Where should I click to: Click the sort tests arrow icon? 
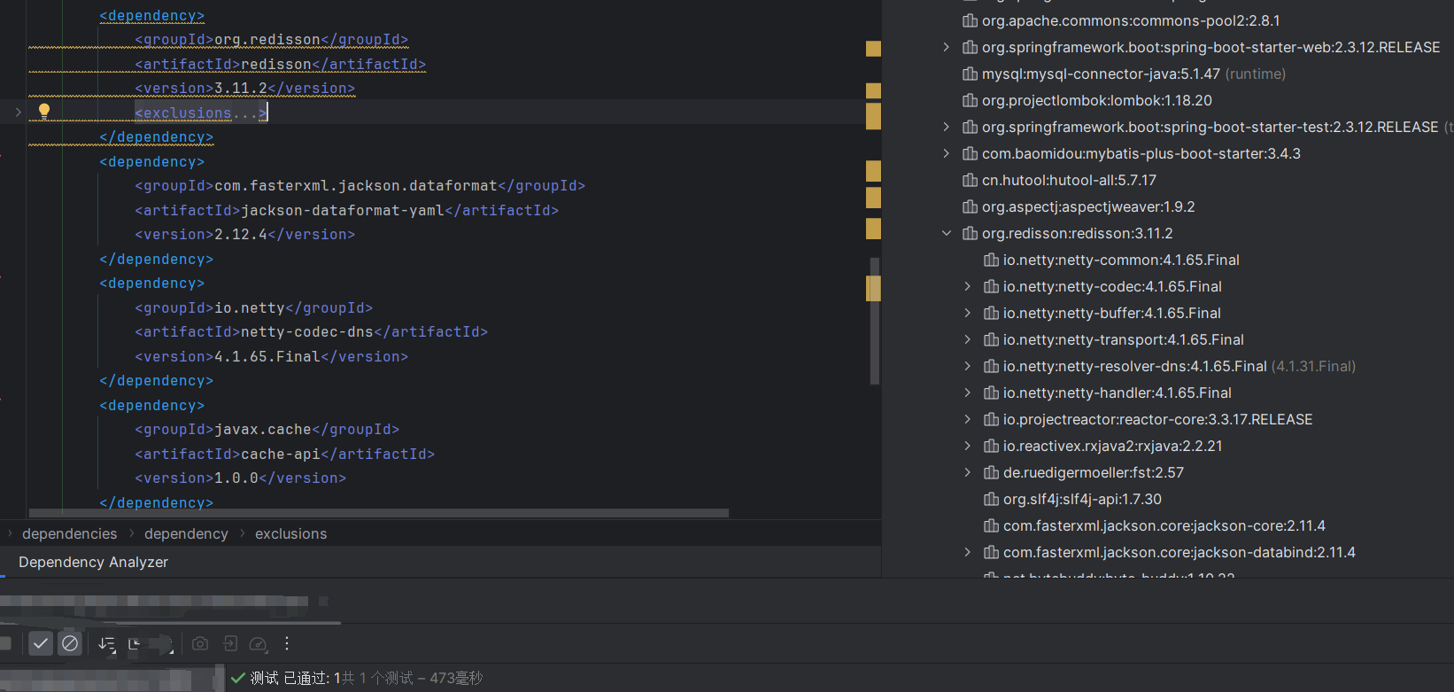(x=106, y=644)
